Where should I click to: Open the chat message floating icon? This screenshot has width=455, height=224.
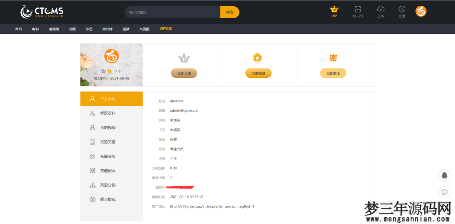(444, 192)
